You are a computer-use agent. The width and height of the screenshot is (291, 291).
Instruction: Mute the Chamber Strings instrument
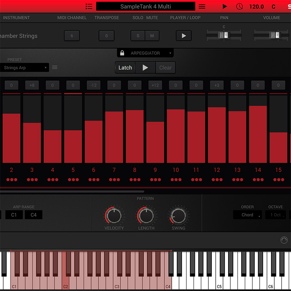point(152,36)
